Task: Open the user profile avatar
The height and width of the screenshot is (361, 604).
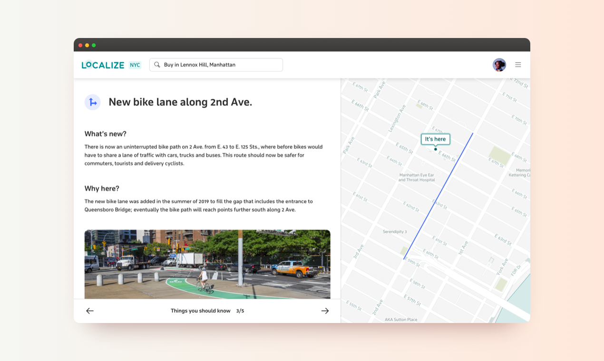Action: tap(499, 65)
